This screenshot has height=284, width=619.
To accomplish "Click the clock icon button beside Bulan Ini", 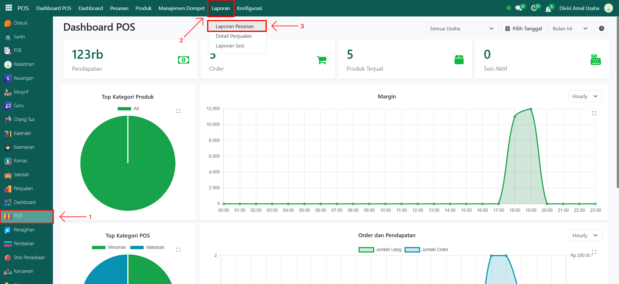I will point(601,28).
